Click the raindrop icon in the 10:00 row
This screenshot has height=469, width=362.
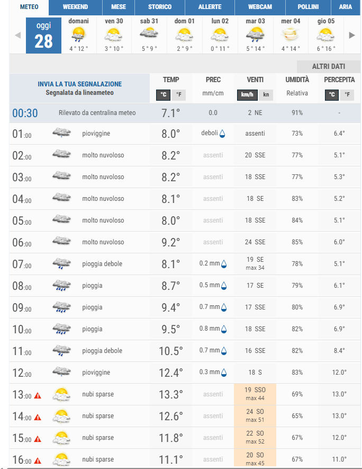pyautogui.click(x=223, y=330)
